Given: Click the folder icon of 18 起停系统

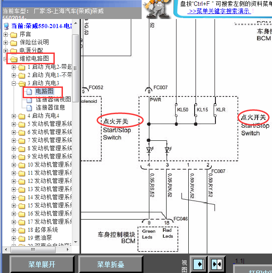Looking at the screenshot, I should (22, 230).
